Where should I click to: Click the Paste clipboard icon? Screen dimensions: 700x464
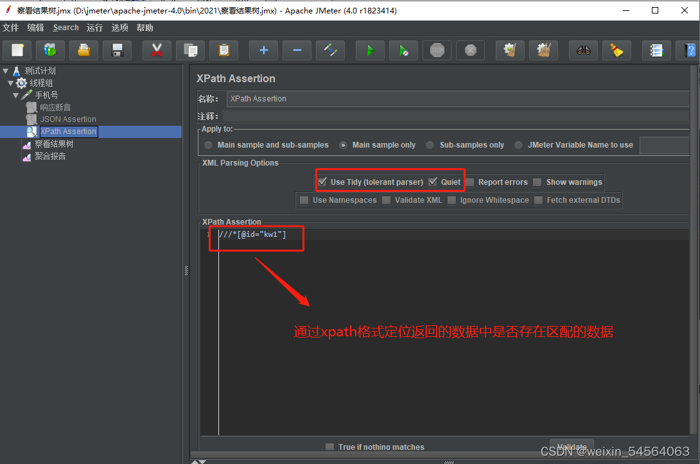(223, 50)
